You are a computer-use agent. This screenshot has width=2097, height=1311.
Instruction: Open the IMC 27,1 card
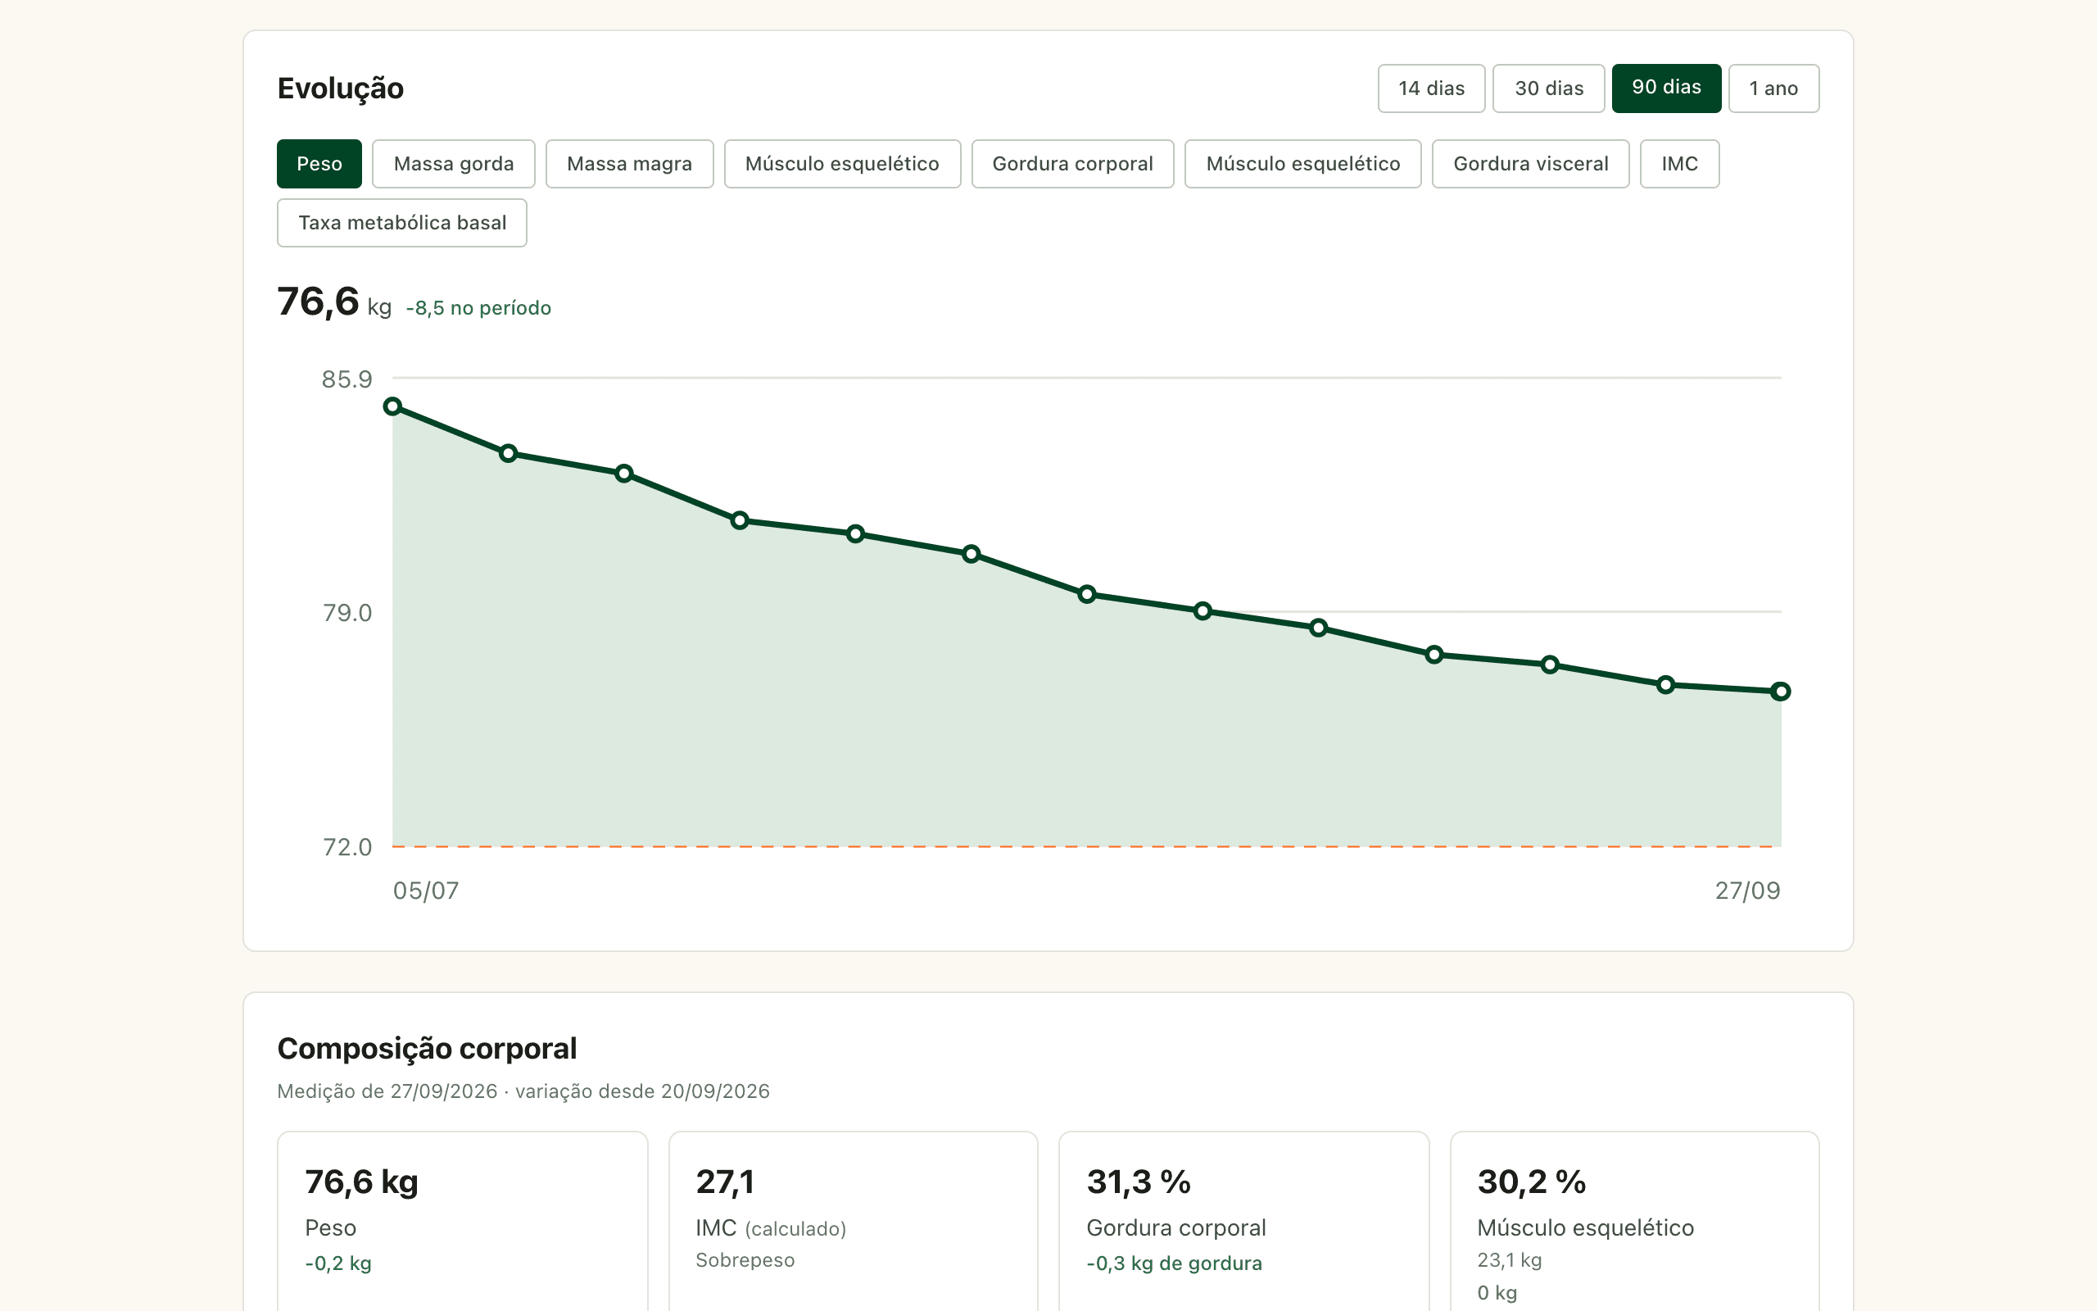854,1221
